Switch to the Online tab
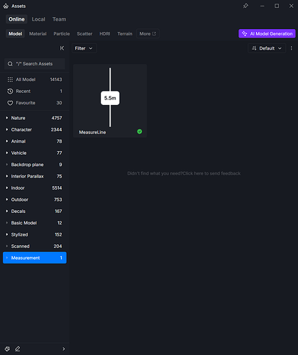Viewport: 298px width, 355px height. pyautogui.click(x=16, y=19)
